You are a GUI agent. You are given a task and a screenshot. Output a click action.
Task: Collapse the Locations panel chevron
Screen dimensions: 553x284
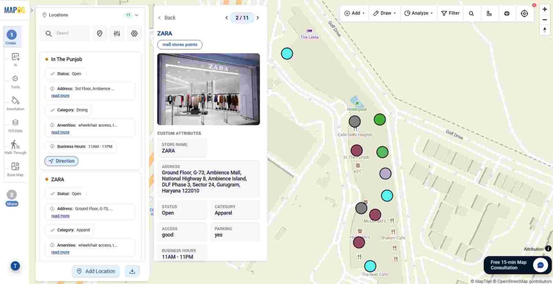pyautogui.click(x=137, y=15)
